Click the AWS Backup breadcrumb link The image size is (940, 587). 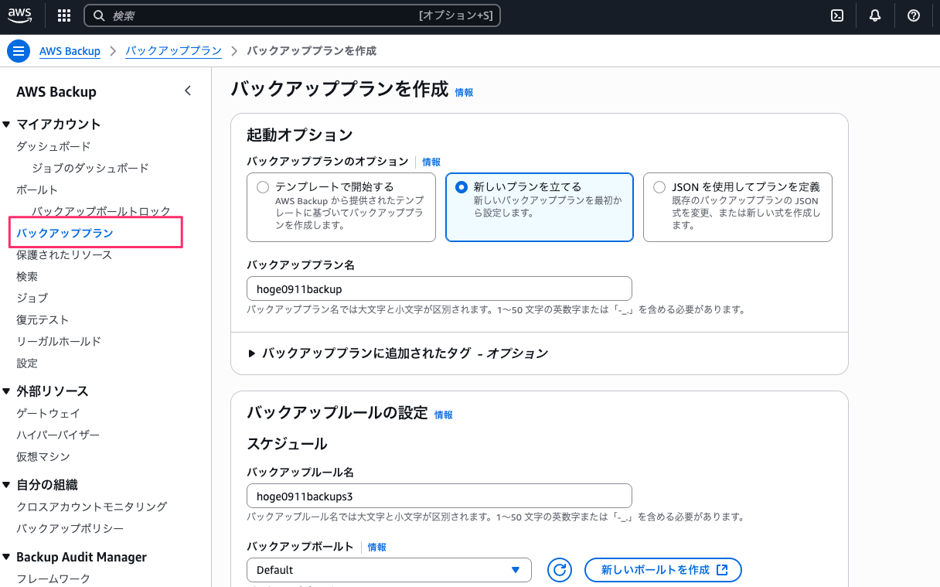click(70, 51)
